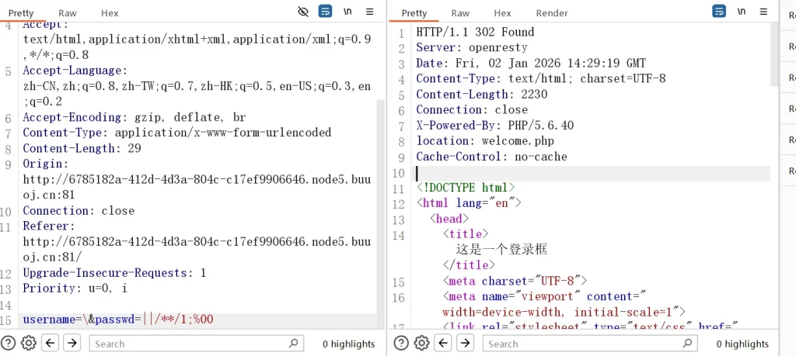Image resolution: width=796 pixels, height=356 pixels.
Task: Open request panel hamburger options menu
Action: pyautogui.click(x=370, y=12)
